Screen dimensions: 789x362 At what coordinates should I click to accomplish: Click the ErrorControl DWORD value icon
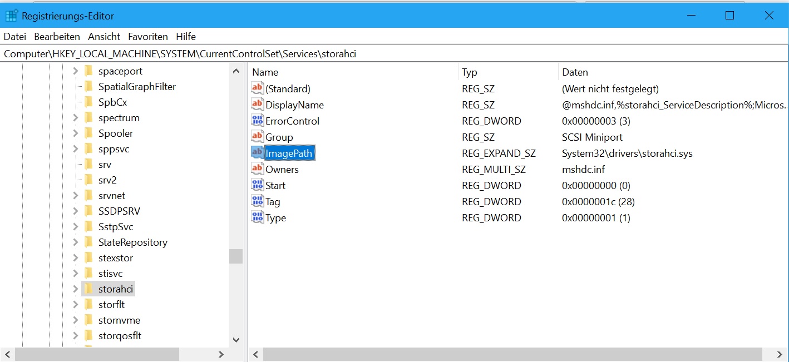point(257,121)
